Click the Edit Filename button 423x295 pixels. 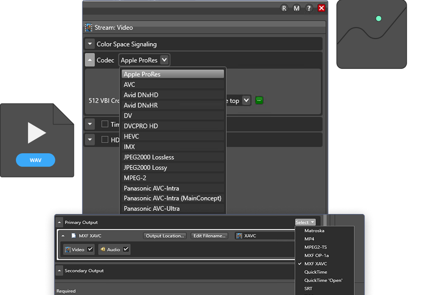(209, 235)
